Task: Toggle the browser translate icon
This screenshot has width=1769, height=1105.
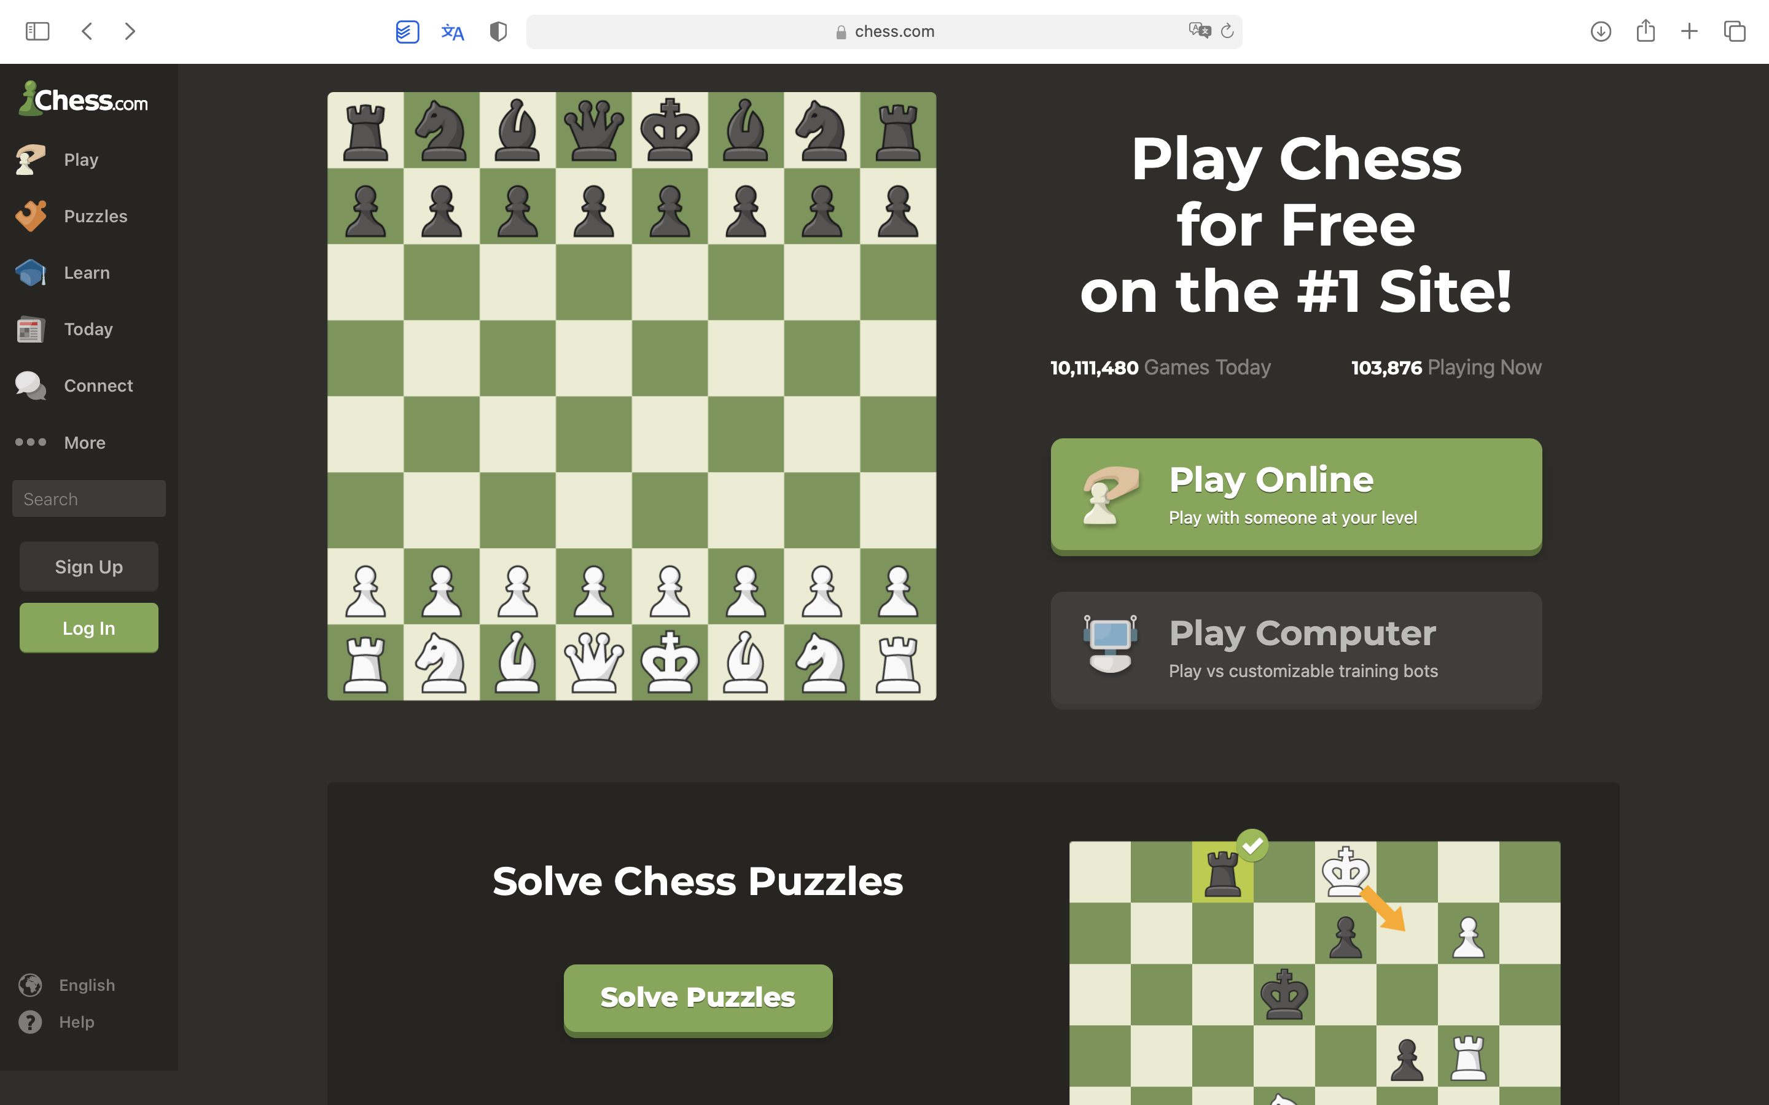Action: (452, 32)
